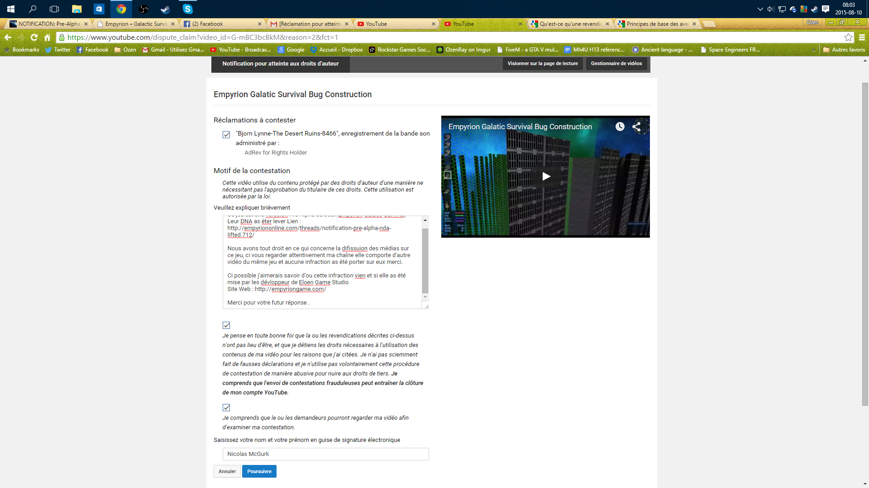Click the electronic signature name field
The height and width of the screenshot is (488, 869).
click(x=325, y=454)
